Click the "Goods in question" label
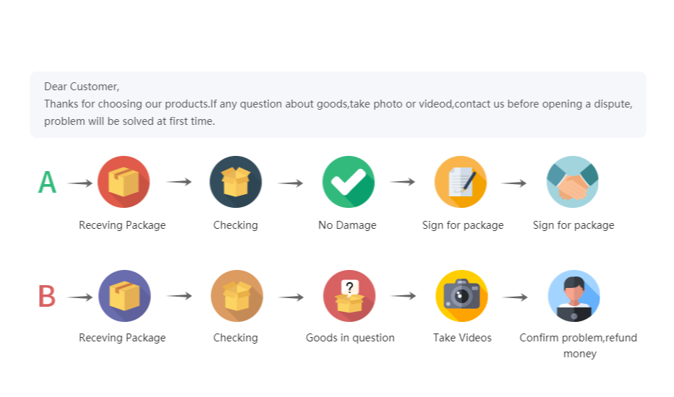Screen dimensions: 674x397 point(350,338)
